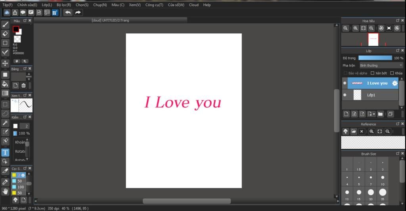The image size is (406, 211).
Task: Undock the Màu color panel
Action: click(x=25, y=21)
